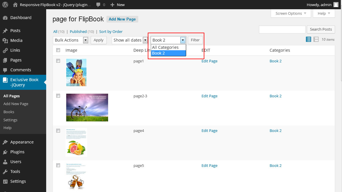Choose All Categories in the dropdown list
This screenshot has height=192, width=342.
click(x=168, y=47)
